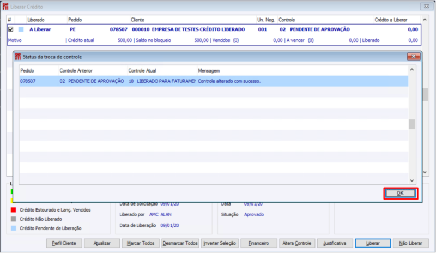Click scroll-down arrow of status dialog list
This screenshot has width=436, height=253.
pos(412,180)
